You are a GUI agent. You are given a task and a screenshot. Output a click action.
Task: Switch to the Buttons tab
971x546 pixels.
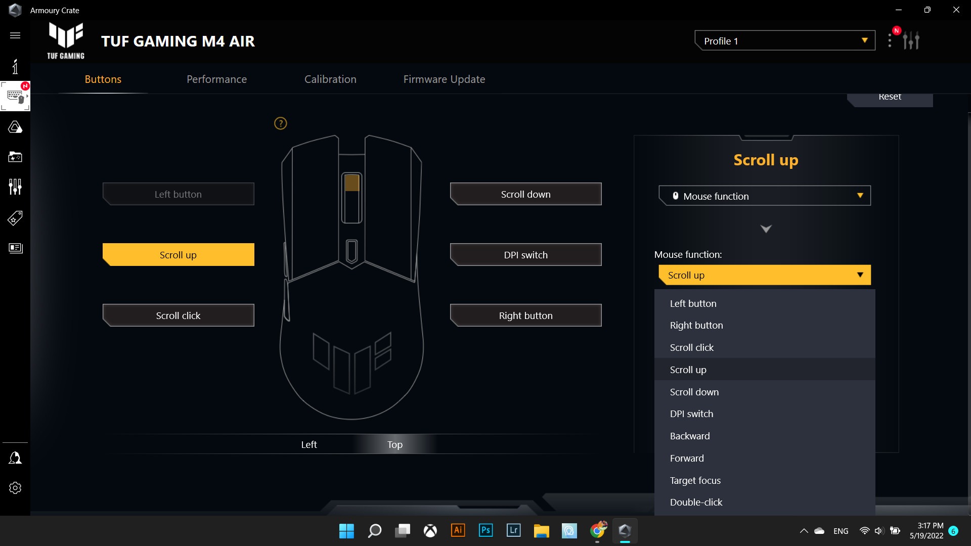[x=103, y=79]
